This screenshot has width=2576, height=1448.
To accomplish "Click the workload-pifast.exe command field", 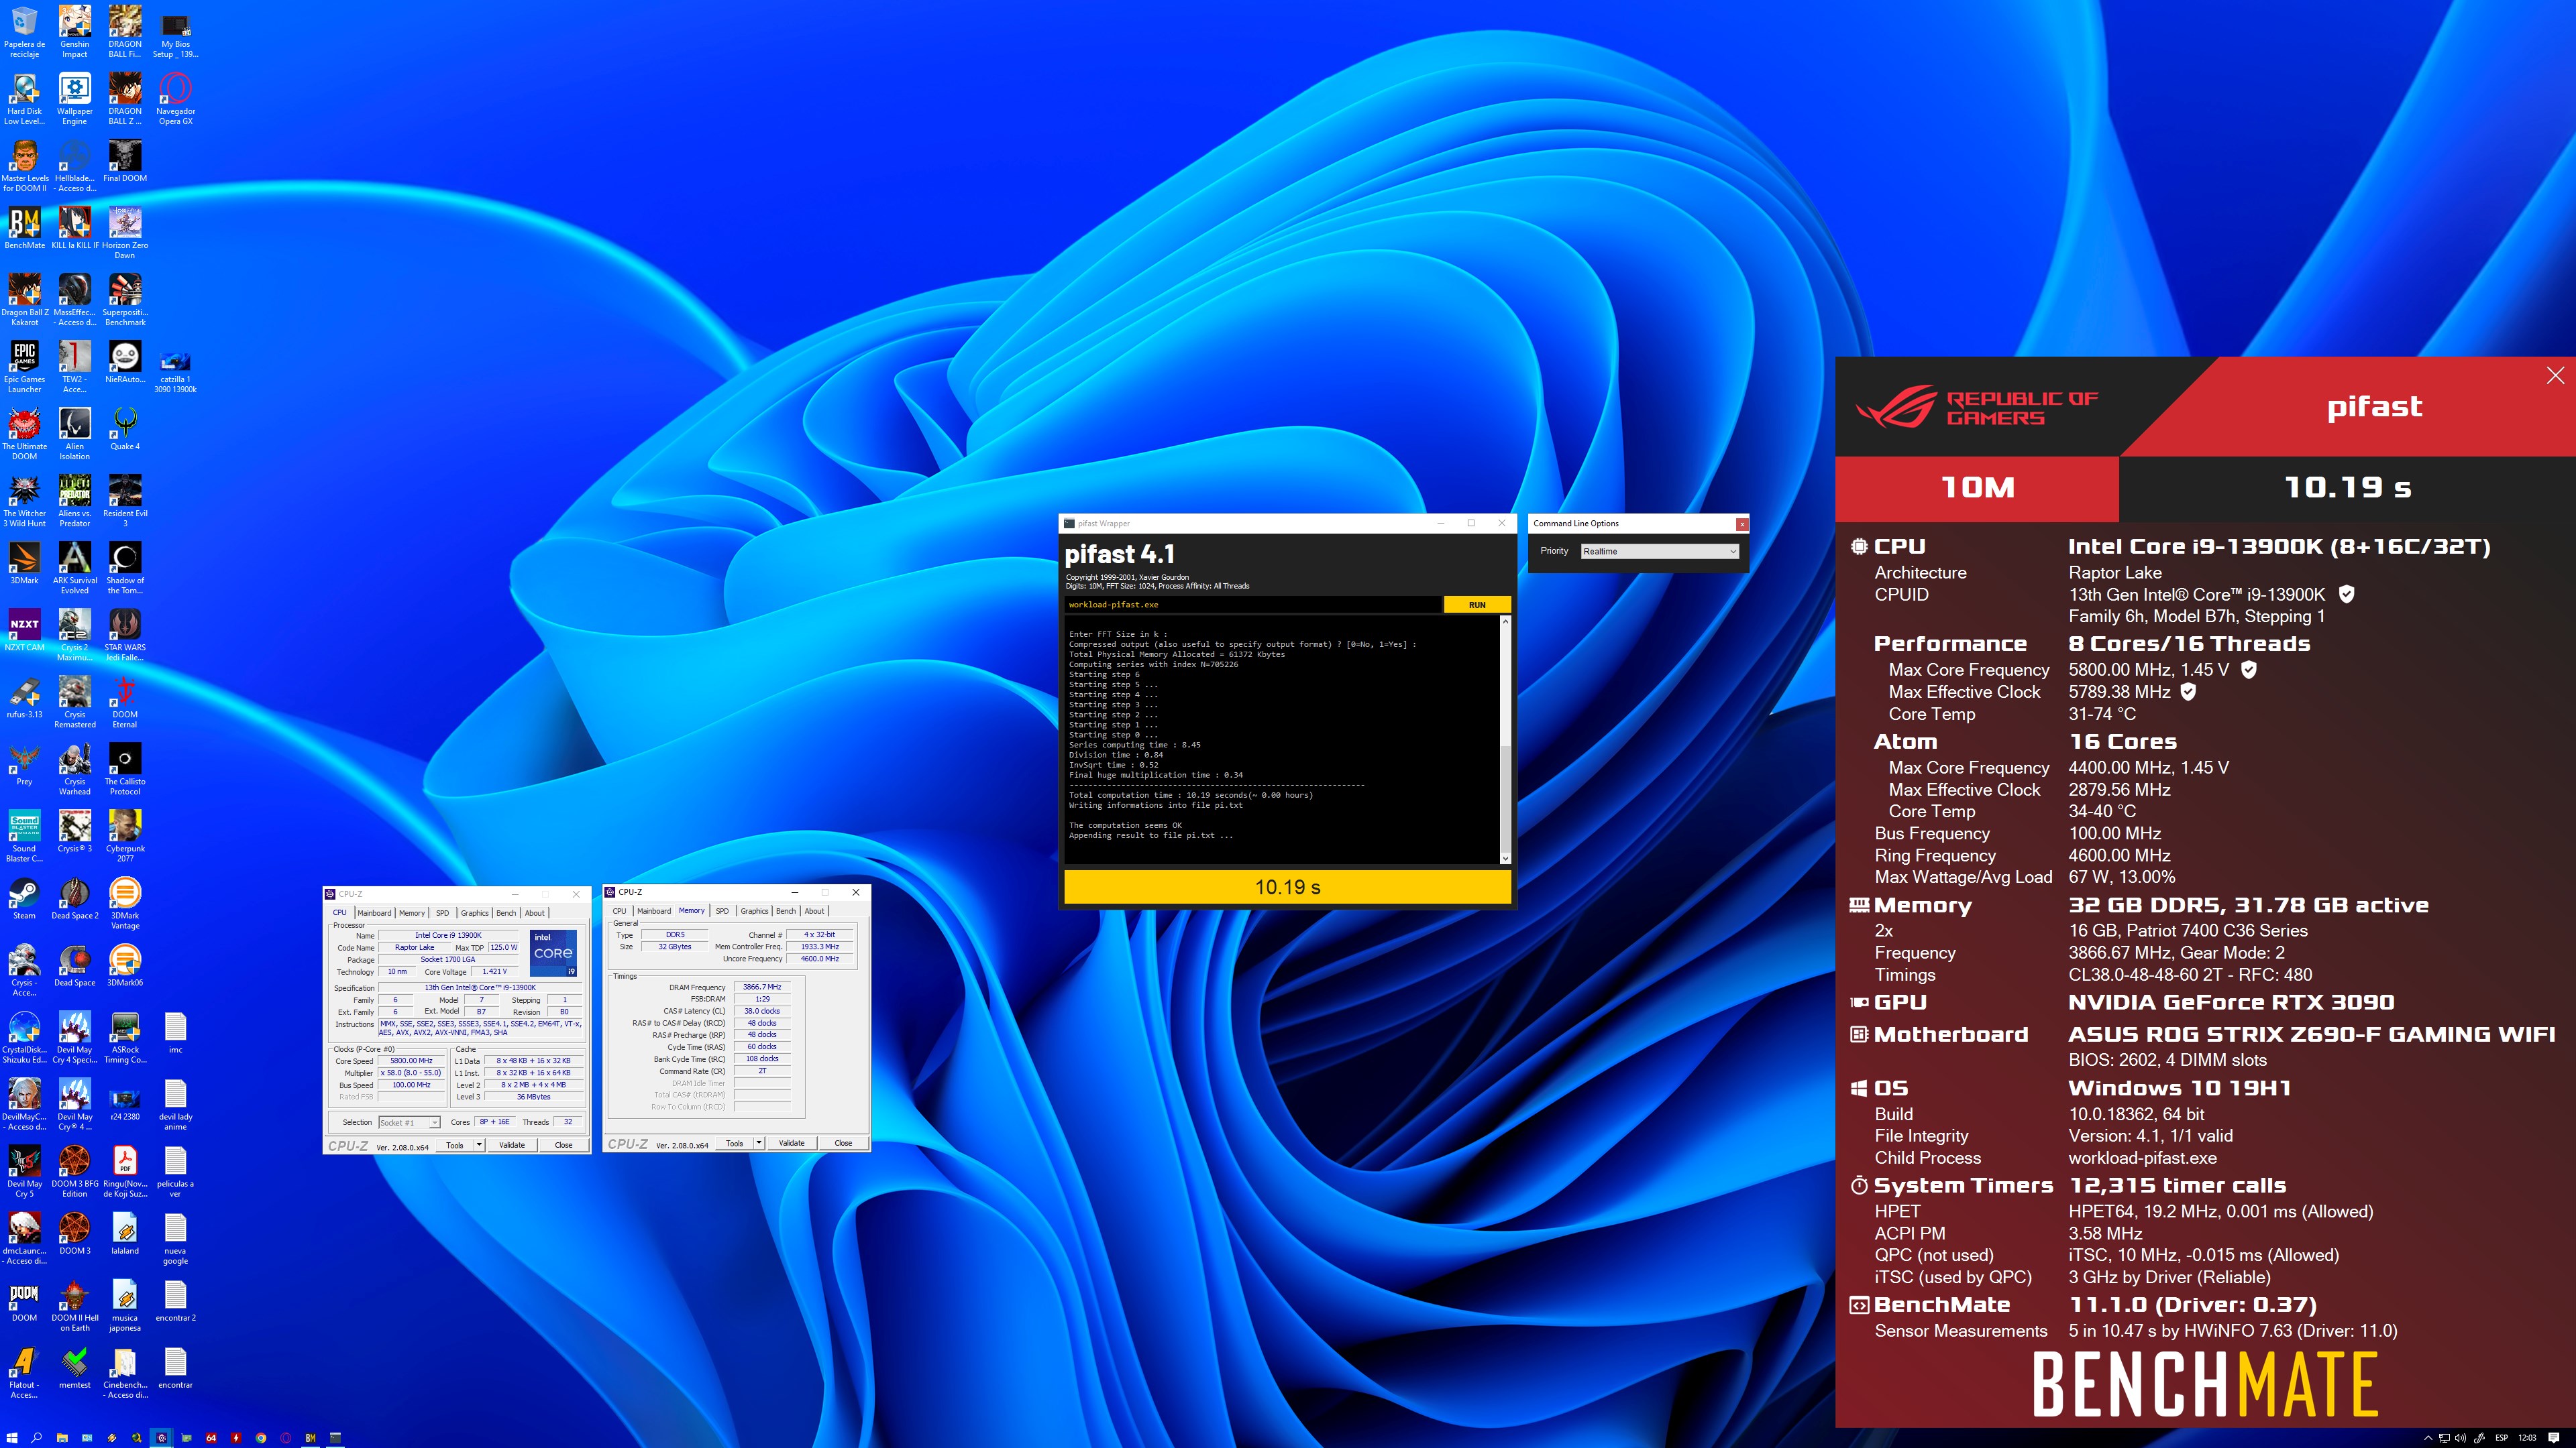I will (x=1253, y=605).
